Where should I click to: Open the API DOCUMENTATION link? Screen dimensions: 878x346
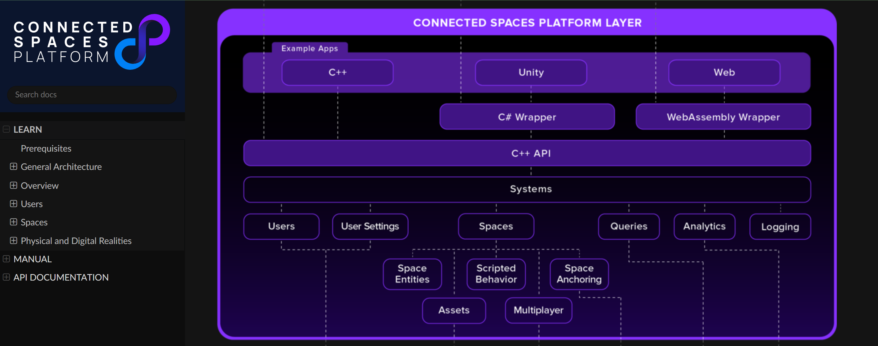[61, 277]
